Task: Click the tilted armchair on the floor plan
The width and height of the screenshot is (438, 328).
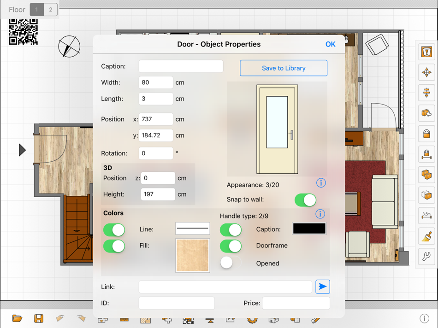Action: pyautogui.click(x=377, y=44)
